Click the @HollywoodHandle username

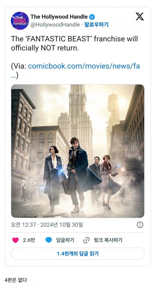[55, 25]
